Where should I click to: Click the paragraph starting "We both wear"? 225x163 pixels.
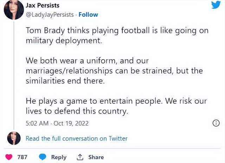(114, 71)
